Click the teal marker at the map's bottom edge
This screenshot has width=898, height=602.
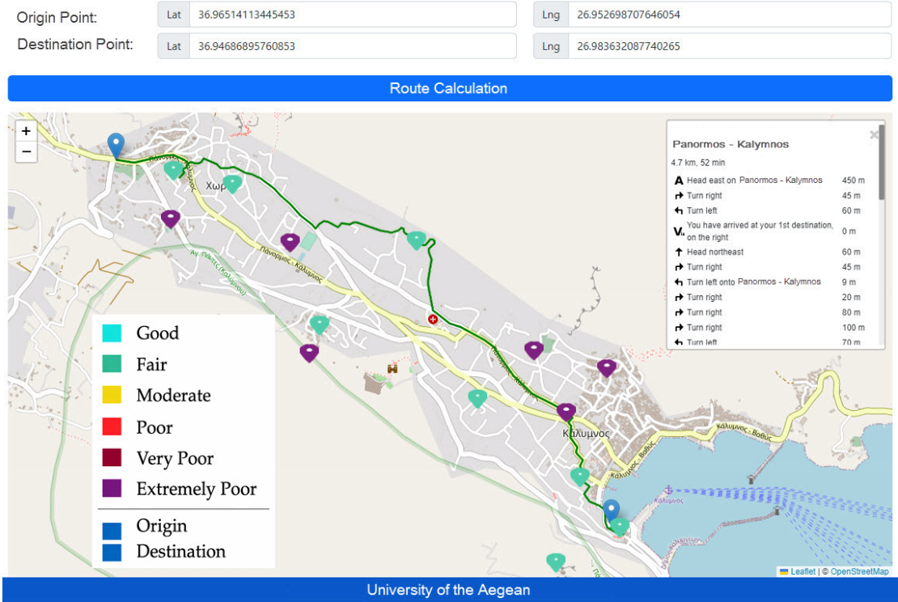point(556,562)
